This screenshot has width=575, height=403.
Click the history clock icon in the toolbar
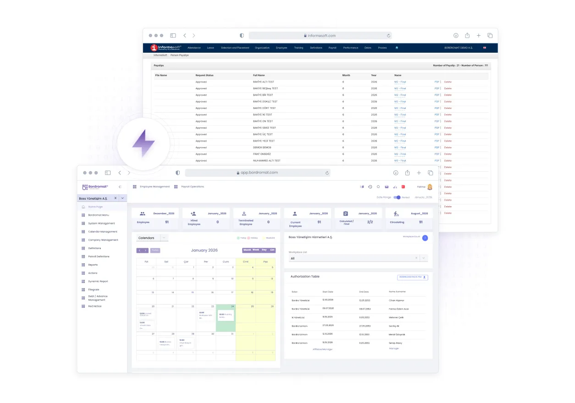(370, 186)
